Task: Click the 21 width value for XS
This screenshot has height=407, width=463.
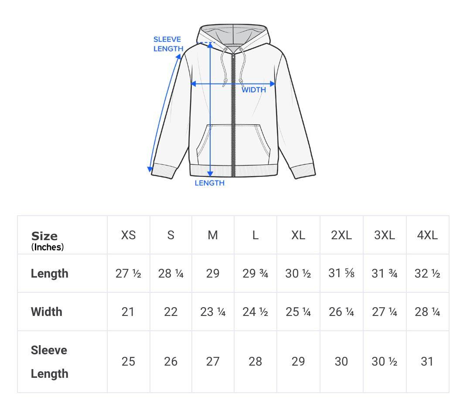Action: (128, 312)
